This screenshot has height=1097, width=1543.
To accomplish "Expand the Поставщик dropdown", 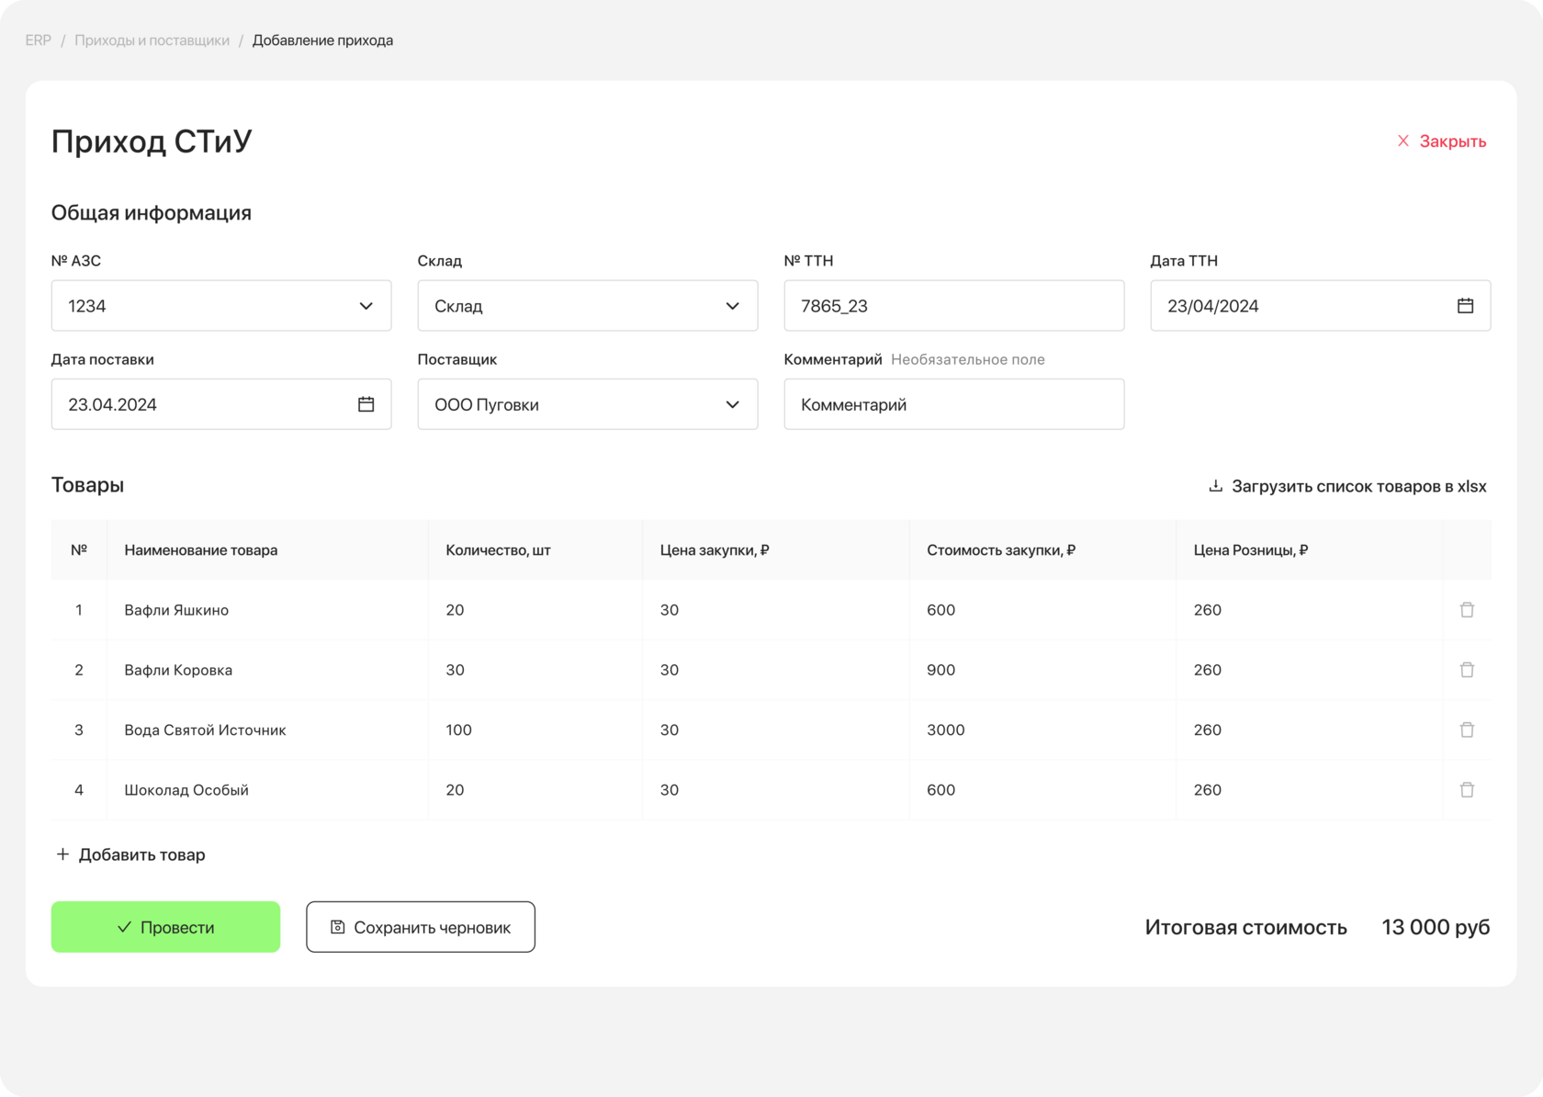I will [732, 404].
